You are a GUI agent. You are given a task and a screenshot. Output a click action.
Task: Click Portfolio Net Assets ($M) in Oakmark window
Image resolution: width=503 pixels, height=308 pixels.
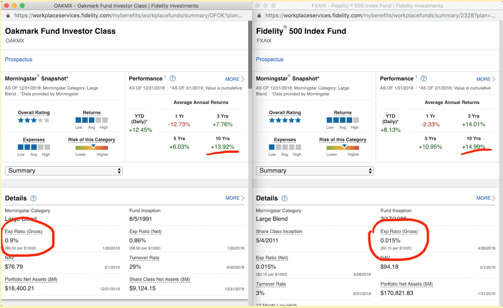tap(31, 279)
